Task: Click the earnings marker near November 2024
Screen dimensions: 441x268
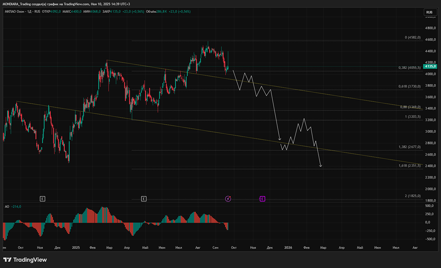Action: click(42, 199)
